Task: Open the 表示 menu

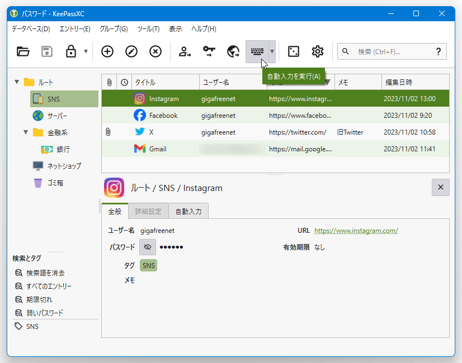Action: (175, 29)
